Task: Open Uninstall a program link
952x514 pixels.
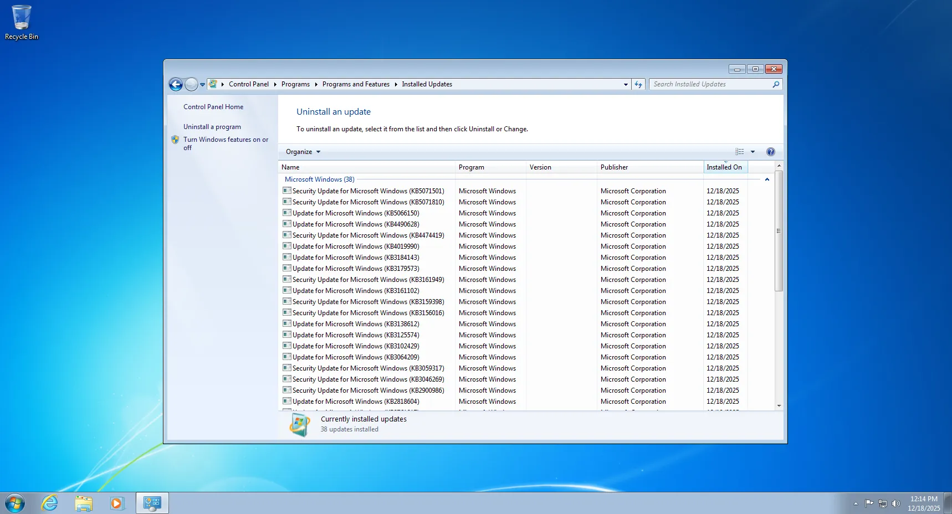Action: tap(212, 127)
